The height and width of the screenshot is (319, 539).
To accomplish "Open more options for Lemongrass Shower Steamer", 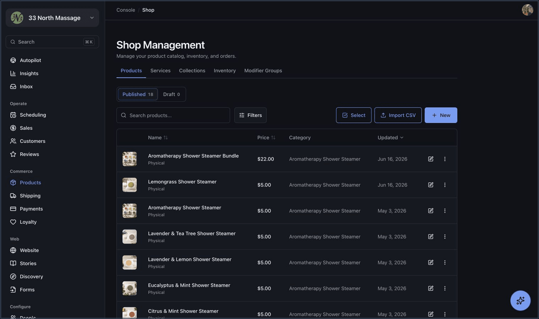I will pos(445,185).
